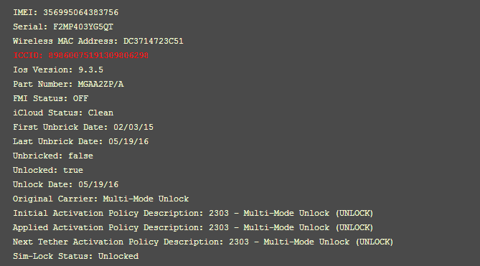Screen dimensions: 480x266
Task: Click the Unbricked false line
Action: (x=53, y=156)
